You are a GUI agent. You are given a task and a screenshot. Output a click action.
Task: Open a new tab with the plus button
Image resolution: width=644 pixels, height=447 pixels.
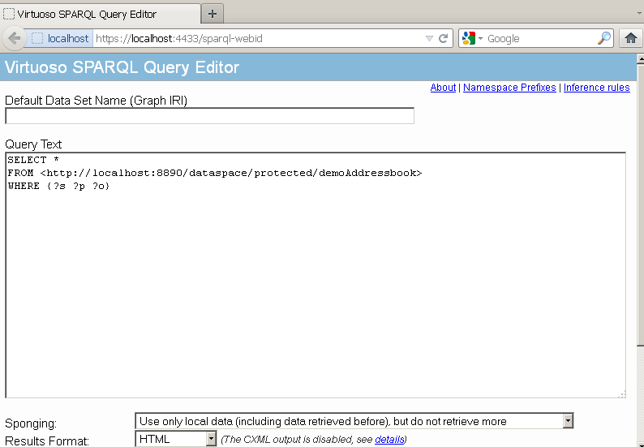coord(213,14)
